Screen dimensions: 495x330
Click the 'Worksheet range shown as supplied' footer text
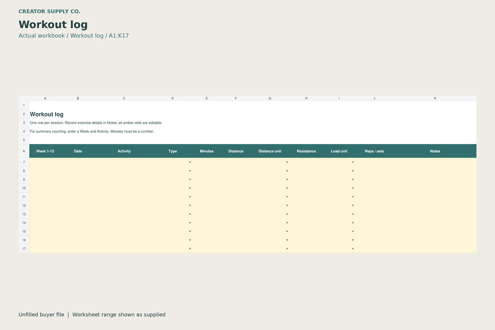pyautogui.click(x=119, y=315)
